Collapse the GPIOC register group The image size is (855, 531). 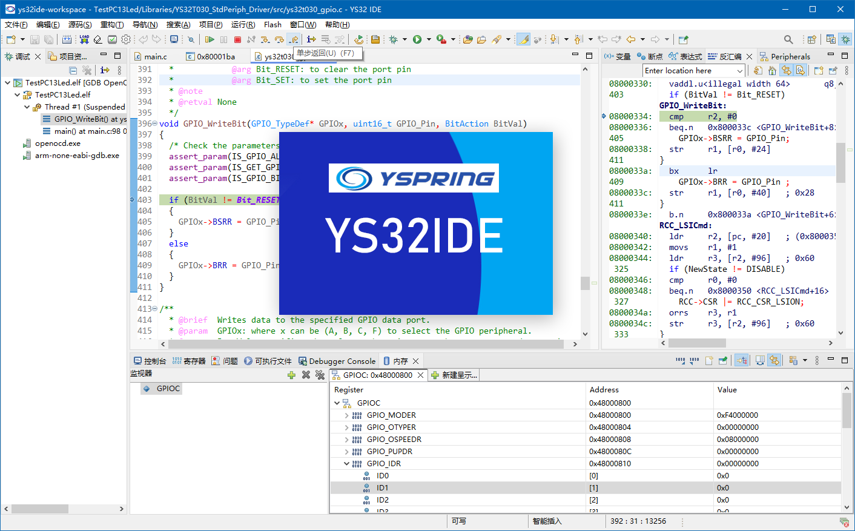click(x=337, y=403)
